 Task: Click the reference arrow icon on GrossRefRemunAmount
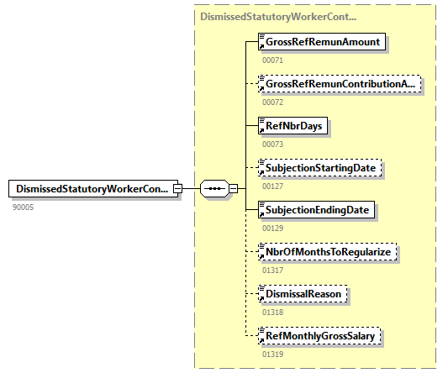click(x=261, y=46)
